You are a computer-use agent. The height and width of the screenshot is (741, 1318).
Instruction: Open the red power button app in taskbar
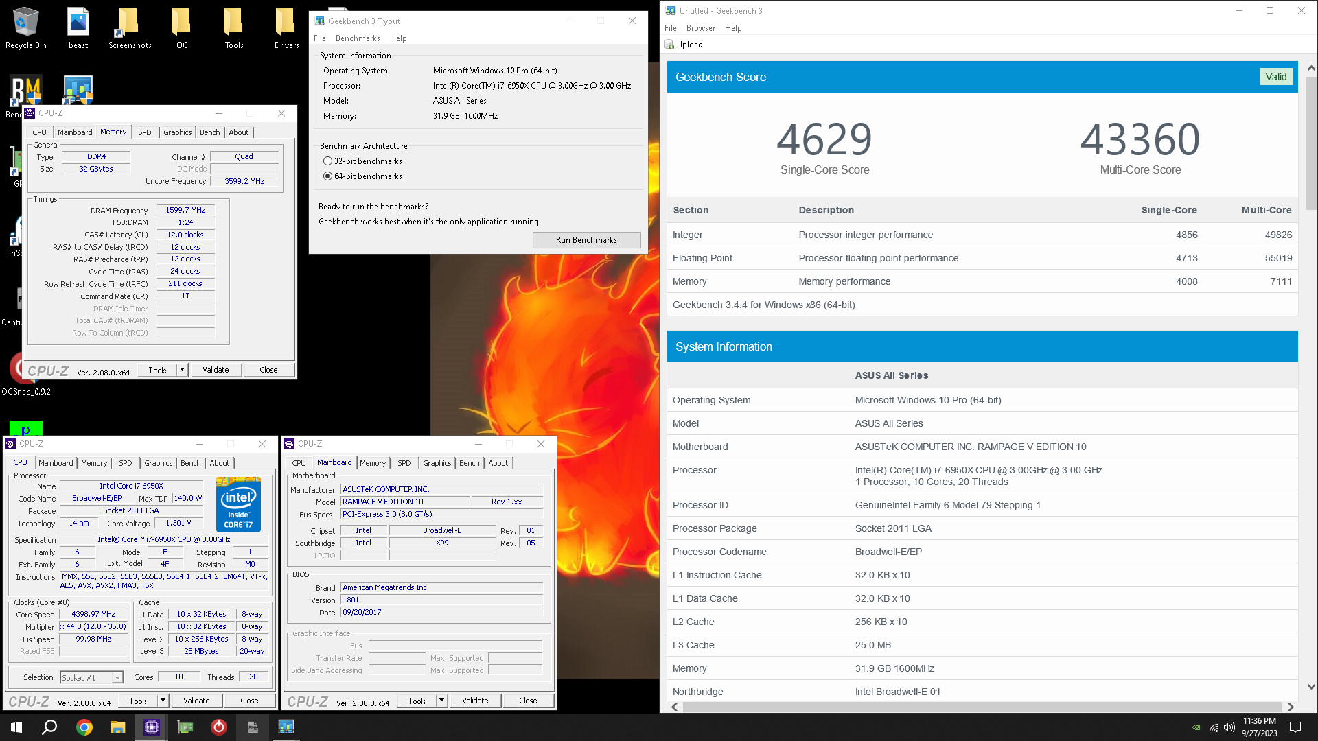coord(219,727)
